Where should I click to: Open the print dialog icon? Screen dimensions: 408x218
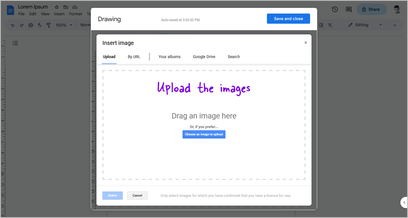30,25
